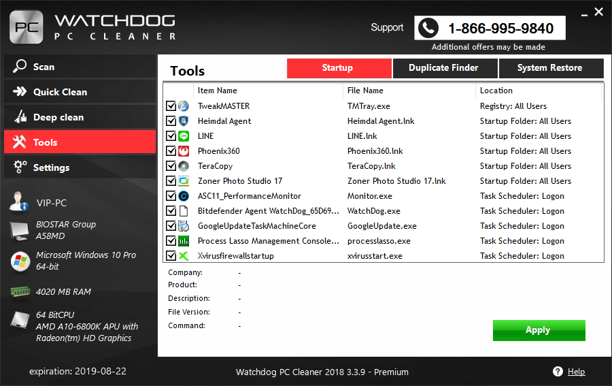Click the green Apply button
The height and width of the screenshot is (386, 612).
click(x=539, y=330)
